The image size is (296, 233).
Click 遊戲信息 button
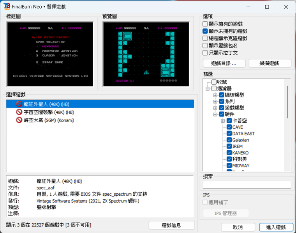pos(171,225)
